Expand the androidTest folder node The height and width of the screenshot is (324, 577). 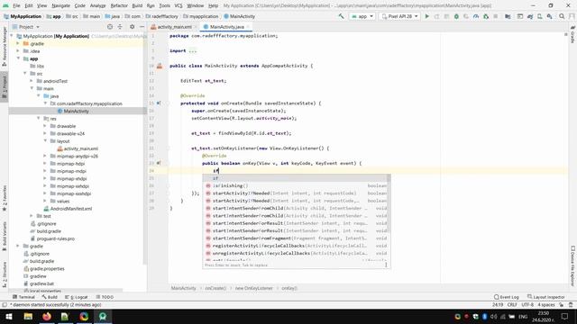(32, 81)
